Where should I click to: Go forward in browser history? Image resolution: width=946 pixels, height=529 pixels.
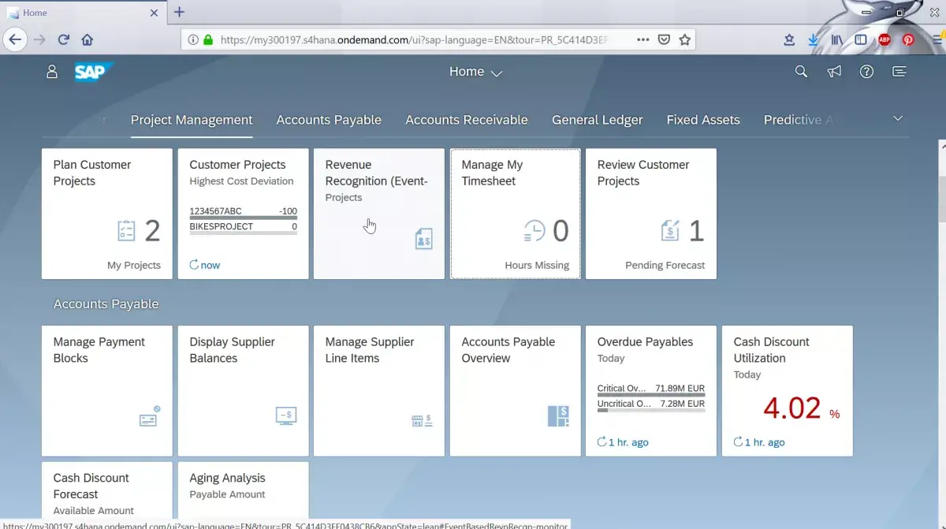pos(39,39)
